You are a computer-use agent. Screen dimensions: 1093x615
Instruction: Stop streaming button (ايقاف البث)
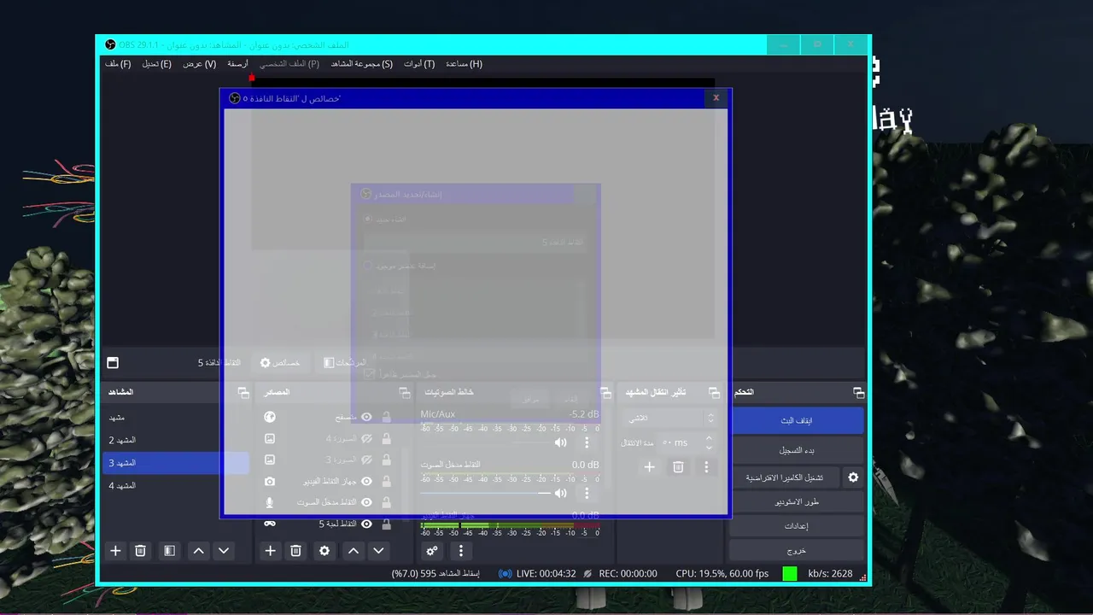pyautogui.click(x=798, y=420)
